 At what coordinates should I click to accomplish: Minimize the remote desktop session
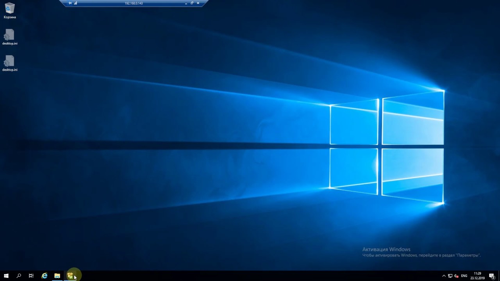click(186, 3)
